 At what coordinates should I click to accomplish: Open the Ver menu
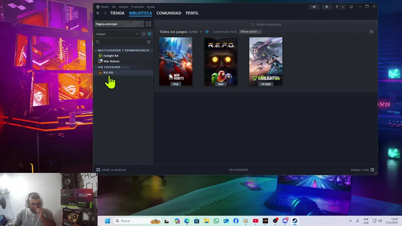click(114, 7)
